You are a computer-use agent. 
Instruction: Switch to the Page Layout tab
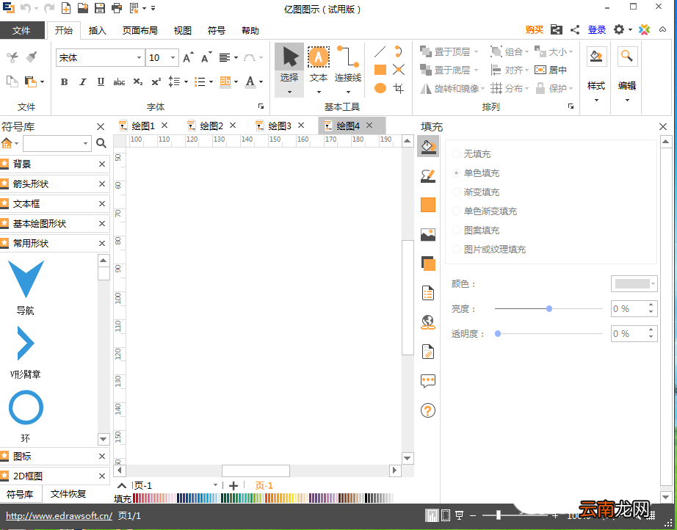pos(140,30)
